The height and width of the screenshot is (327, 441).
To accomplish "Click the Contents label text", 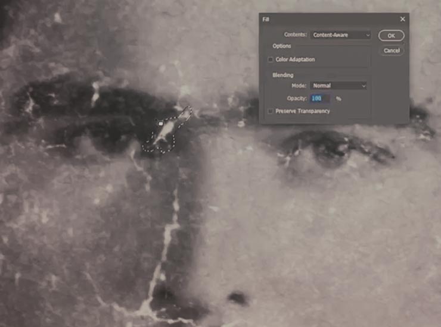I will [295, 36].
